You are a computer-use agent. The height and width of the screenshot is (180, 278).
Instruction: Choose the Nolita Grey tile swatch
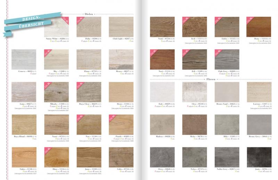[x=227, y=157]
